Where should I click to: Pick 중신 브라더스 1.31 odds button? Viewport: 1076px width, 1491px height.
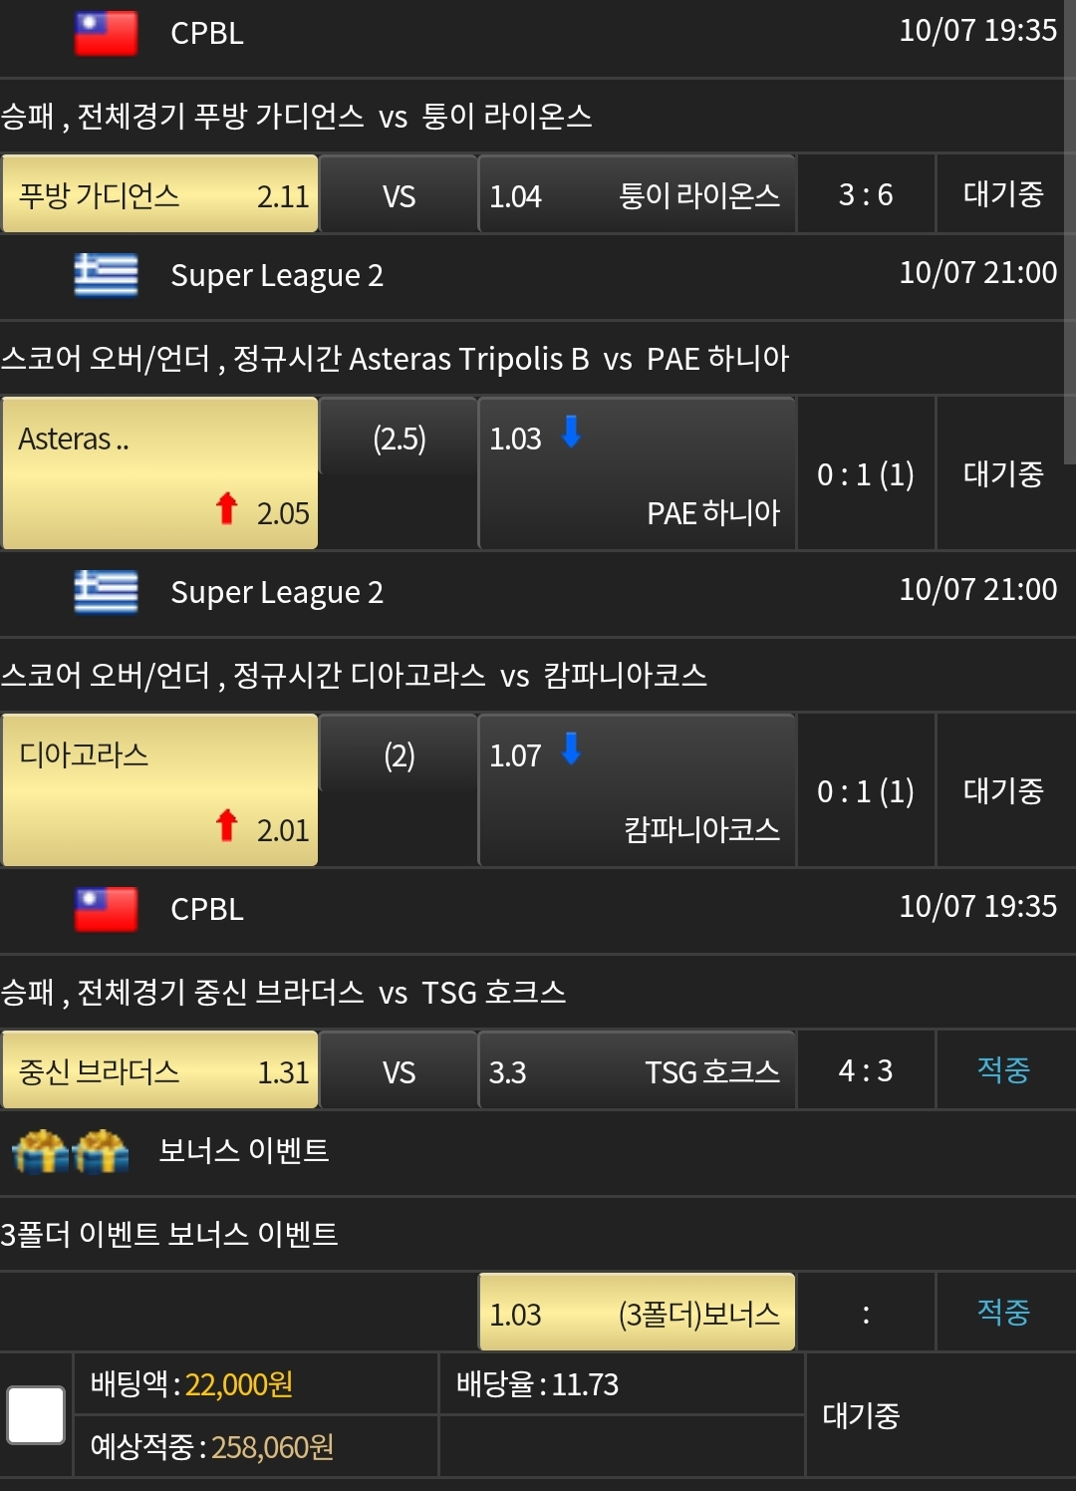coord(159,1070)
